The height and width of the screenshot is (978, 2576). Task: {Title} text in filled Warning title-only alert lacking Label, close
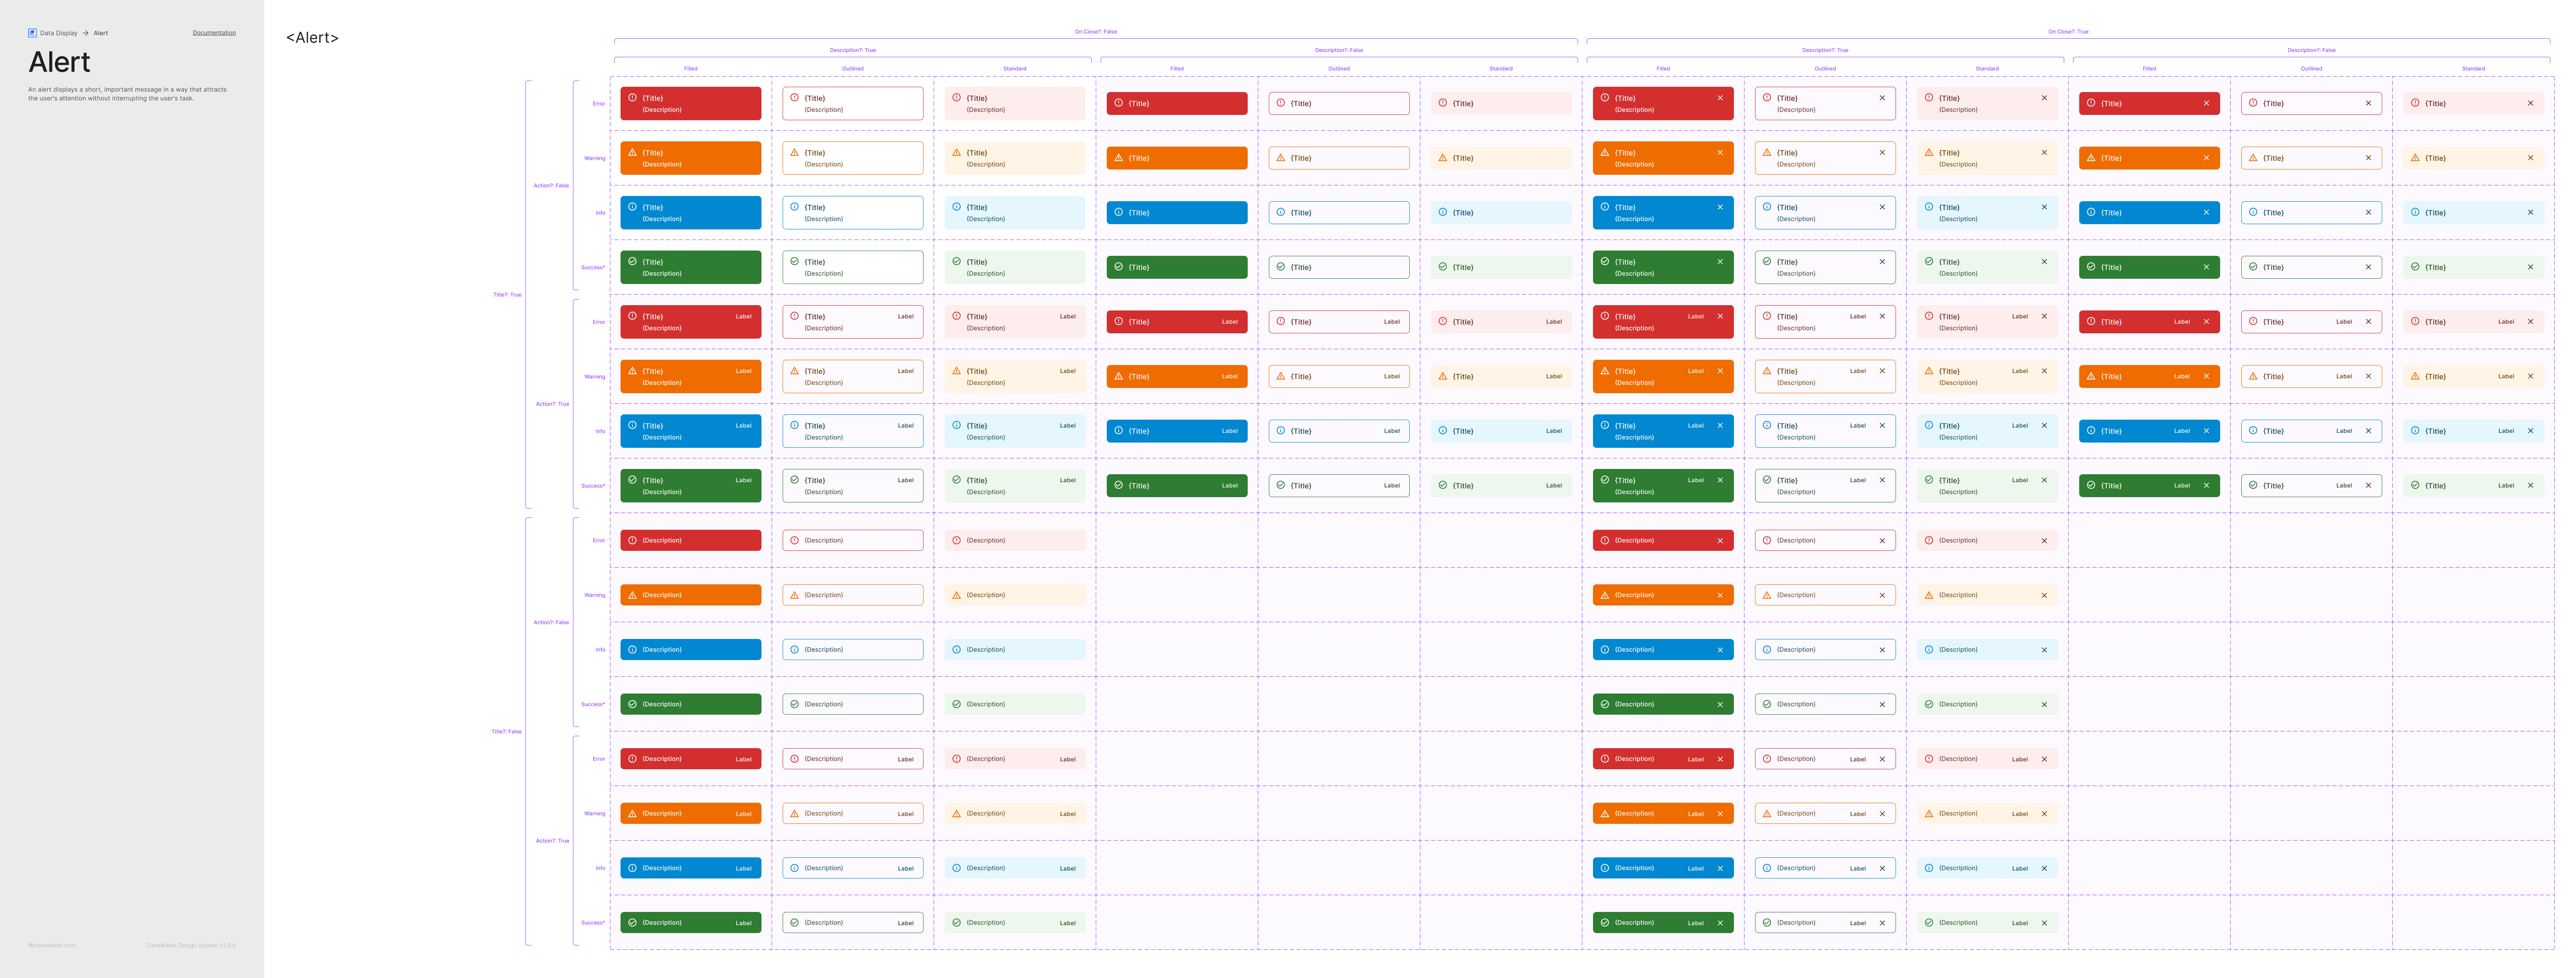tap(1139, 158)
